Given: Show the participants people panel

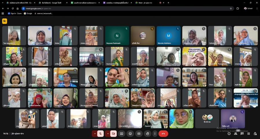Looking at the screenshot, I should click(236, 134).
